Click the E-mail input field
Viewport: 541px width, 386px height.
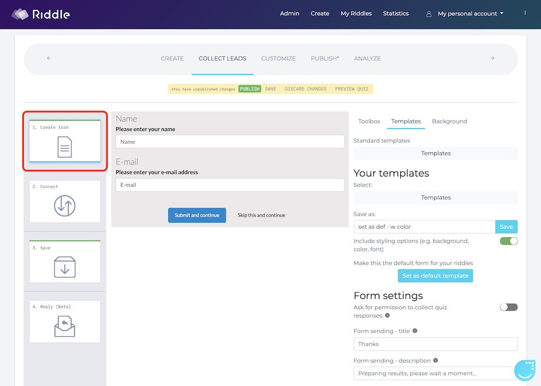230,185
